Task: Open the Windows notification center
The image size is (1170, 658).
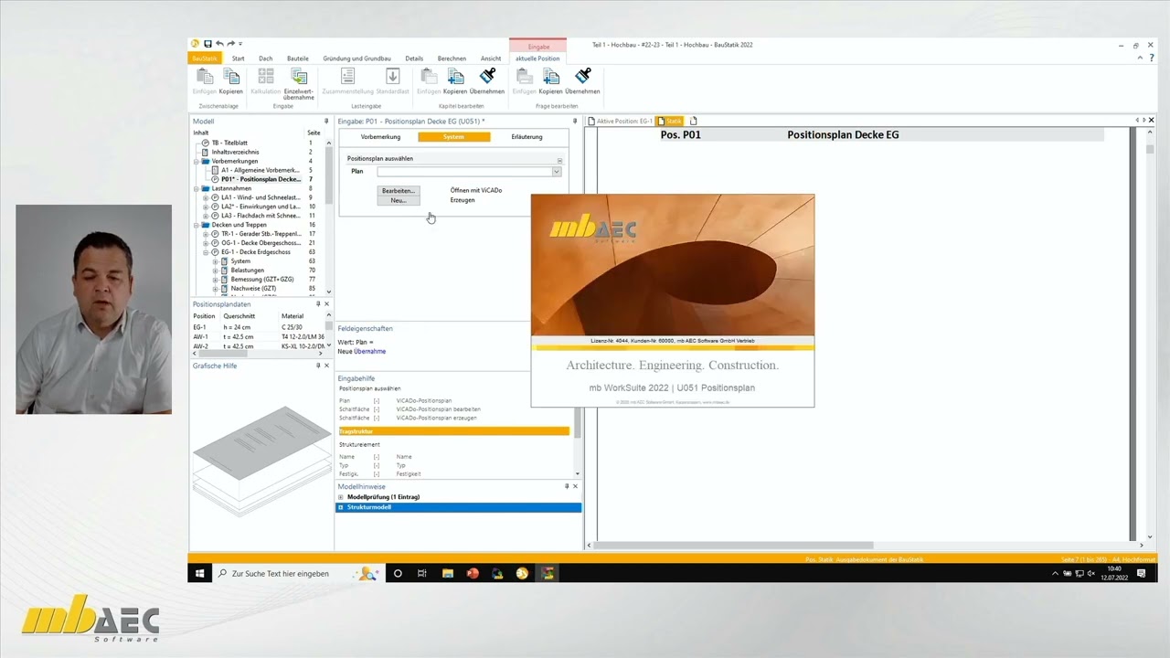Action: (1142, 573)
